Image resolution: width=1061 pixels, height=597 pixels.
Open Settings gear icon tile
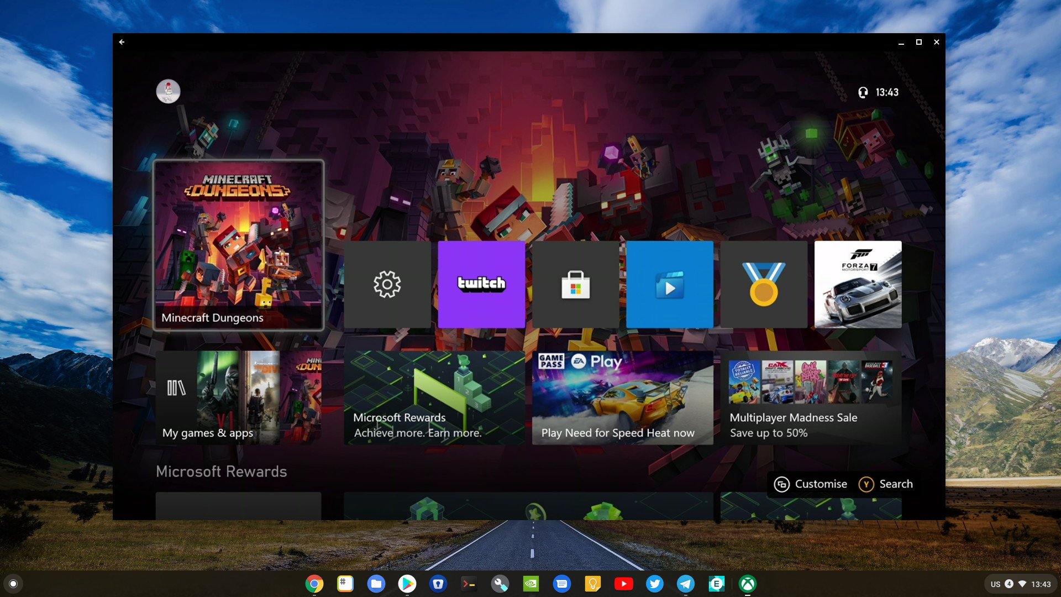click(x=386, y=284)
